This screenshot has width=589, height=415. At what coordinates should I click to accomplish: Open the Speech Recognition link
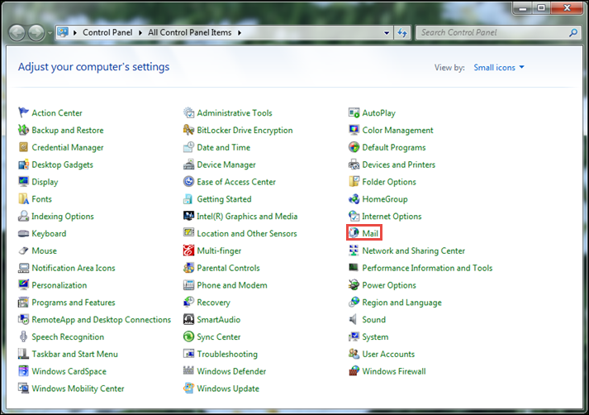(68, 336)
